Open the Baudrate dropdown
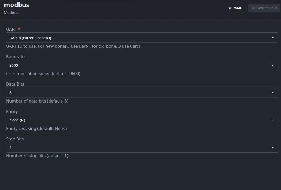This screenshot has width=281, height=190. 142,65
